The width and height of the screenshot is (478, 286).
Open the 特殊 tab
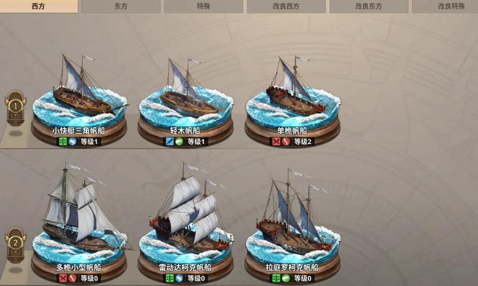pyautogui.click(x=204, y=6)
